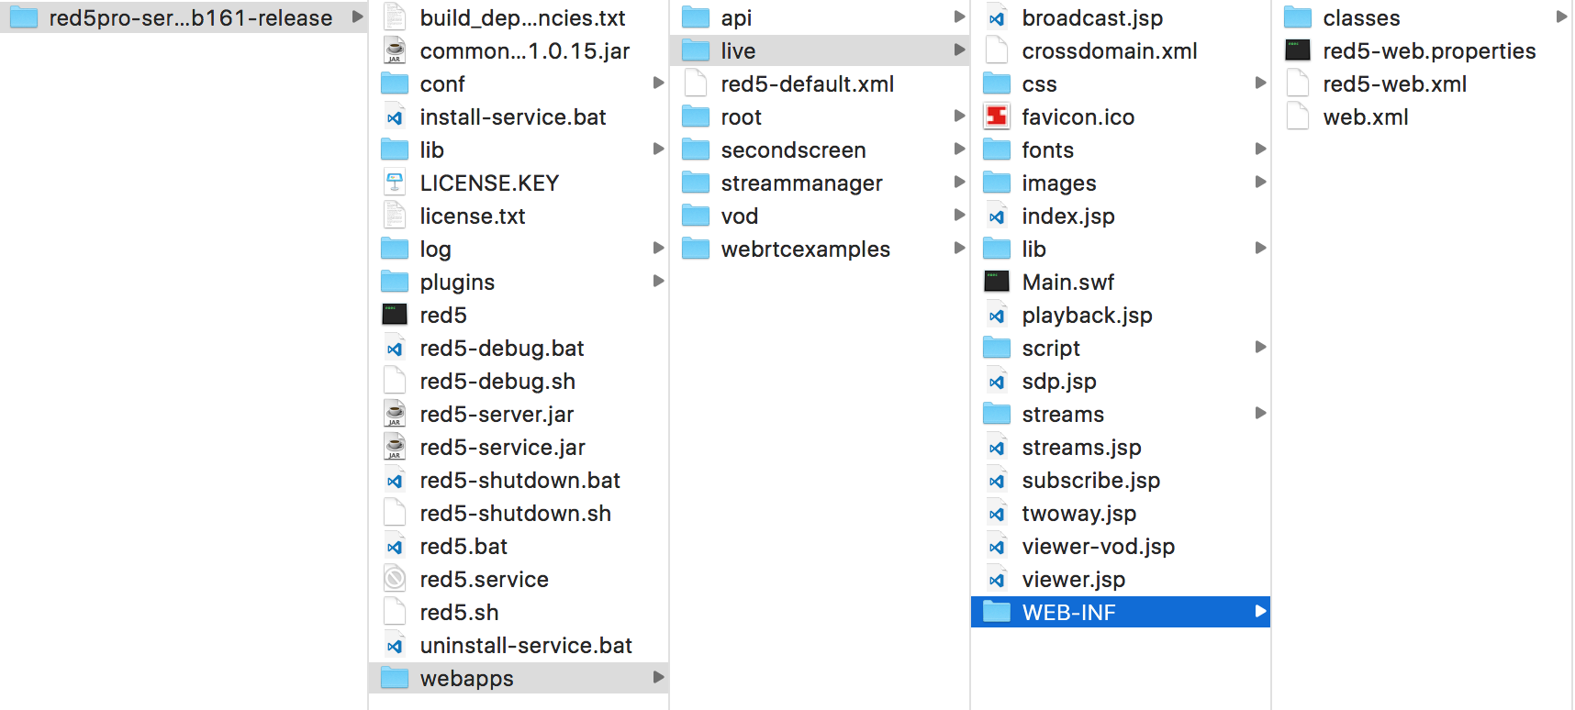1575x710 pixels.
Task: Select the red5-shutdown.sh file name
Action: [515, 513]
